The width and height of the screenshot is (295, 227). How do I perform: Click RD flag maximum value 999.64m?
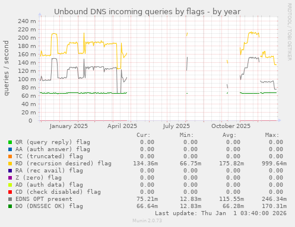[x=274, y=164]
